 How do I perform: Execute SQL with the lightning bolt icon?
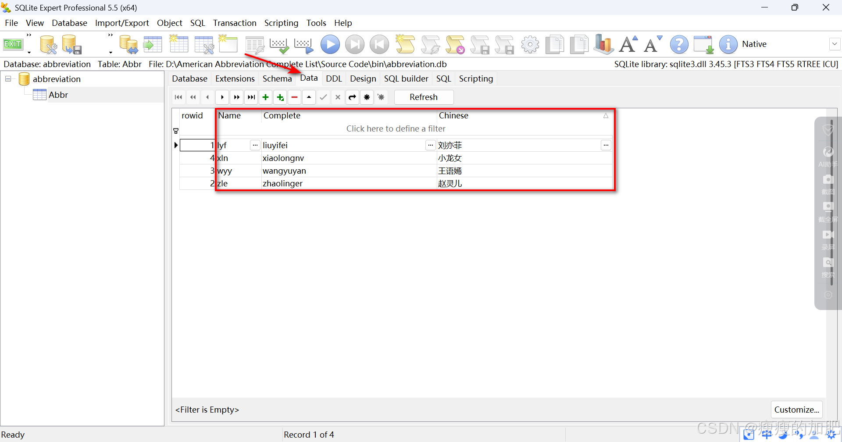[430, 44]
